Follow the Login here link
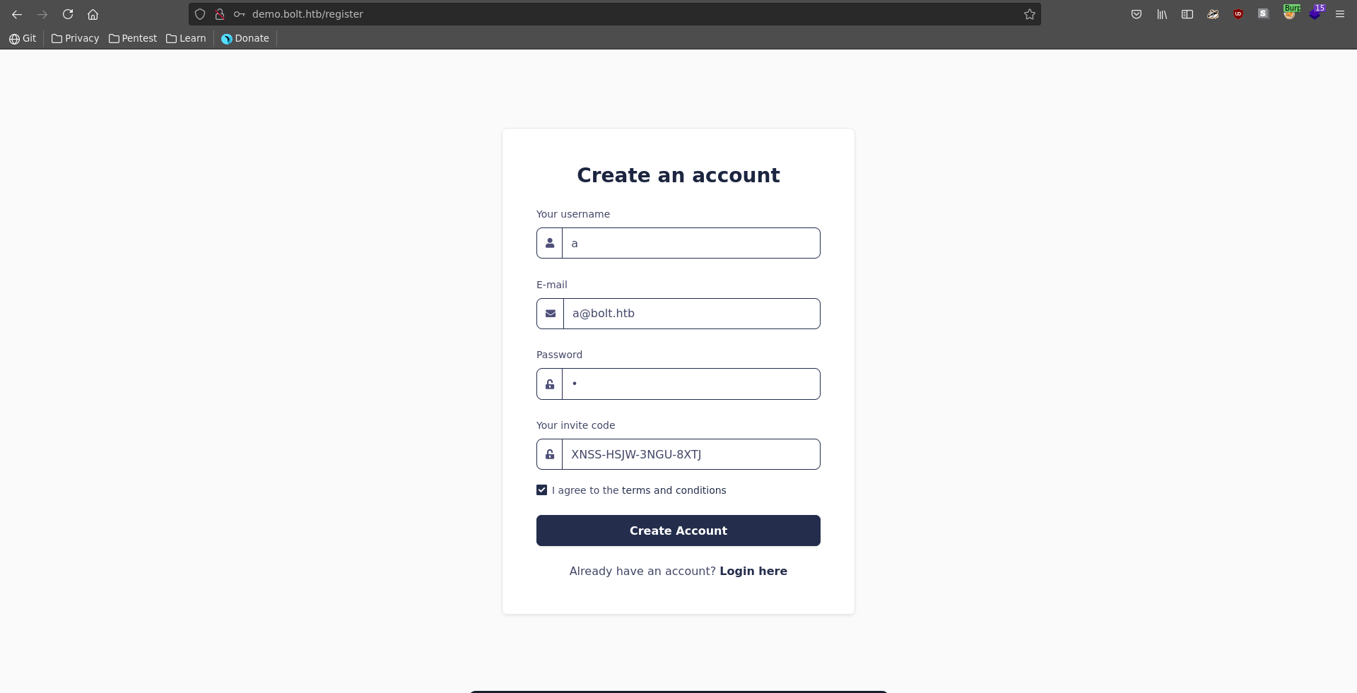 753,571
